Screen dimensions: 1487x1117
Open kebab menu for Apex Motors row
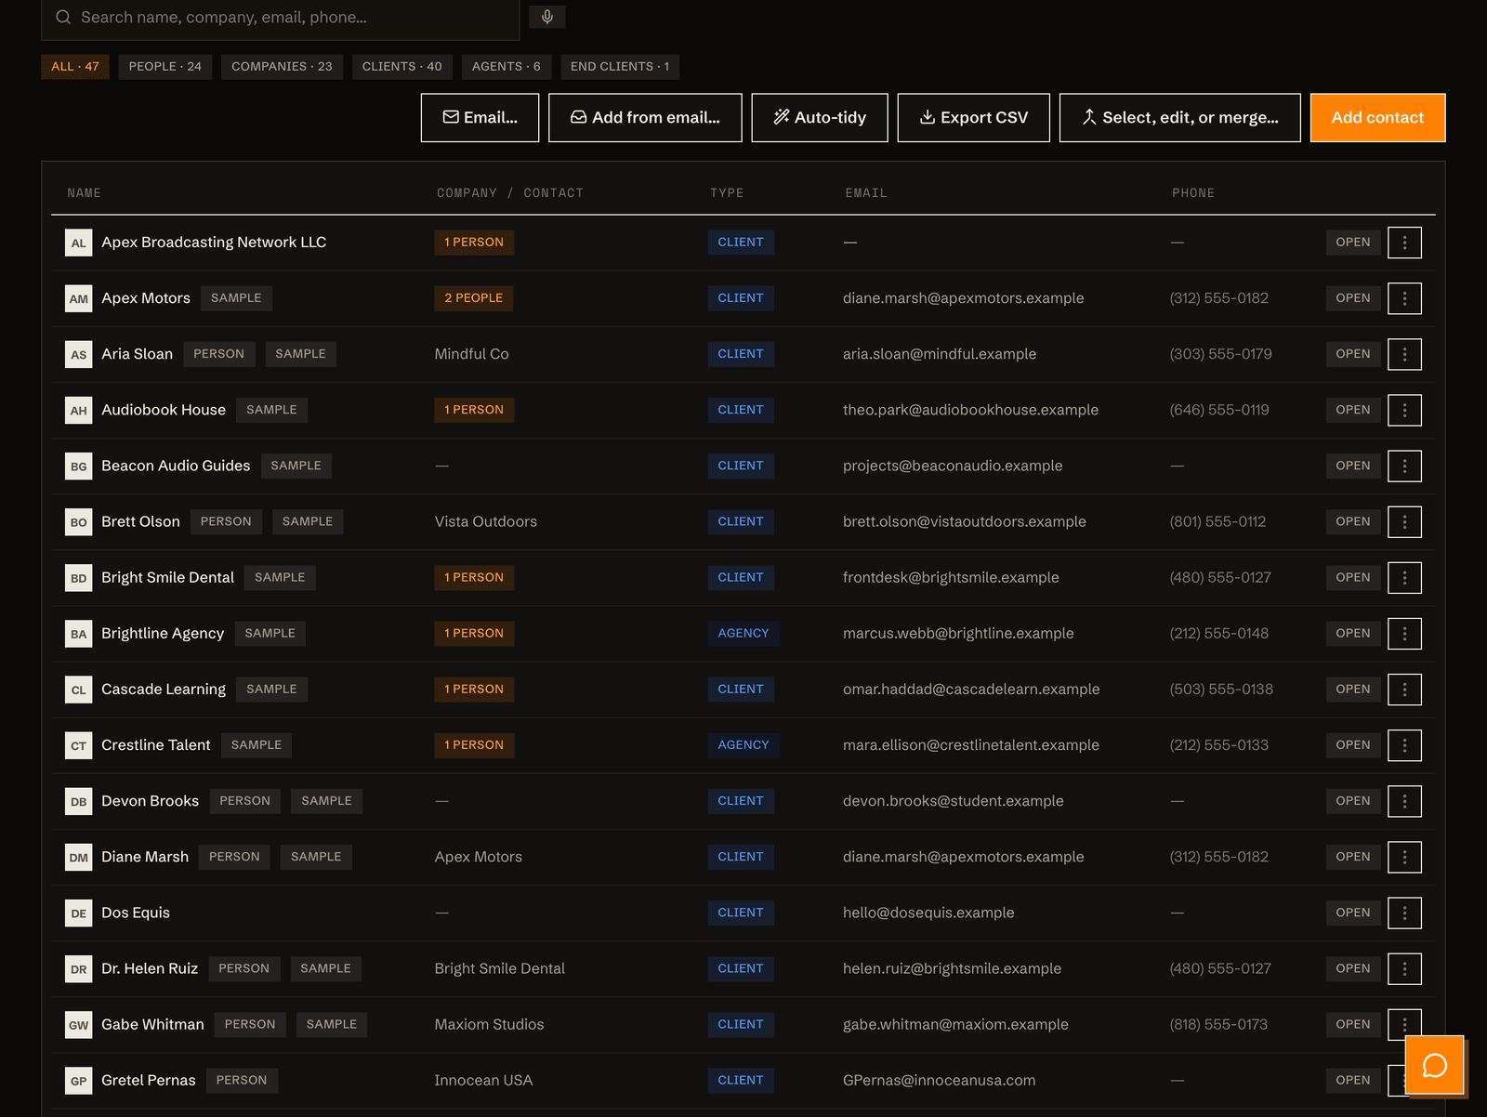1404,298
